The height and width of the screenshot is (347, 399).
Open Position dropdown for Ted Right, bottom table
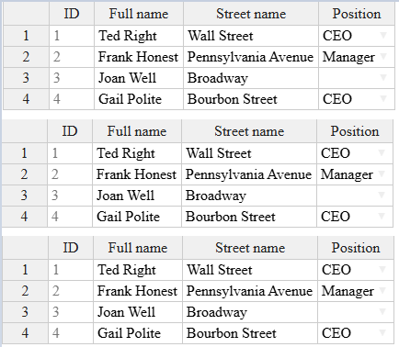pos(382,269)
